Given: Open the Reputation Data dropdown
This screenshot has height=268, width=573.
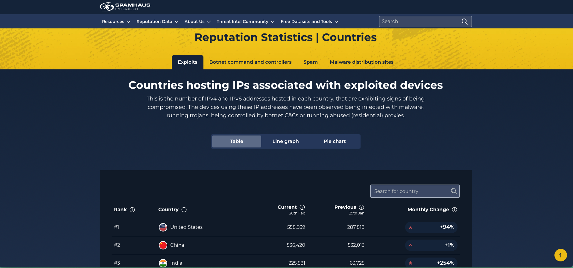Looking at the screenshot, I should coord(157,22).
